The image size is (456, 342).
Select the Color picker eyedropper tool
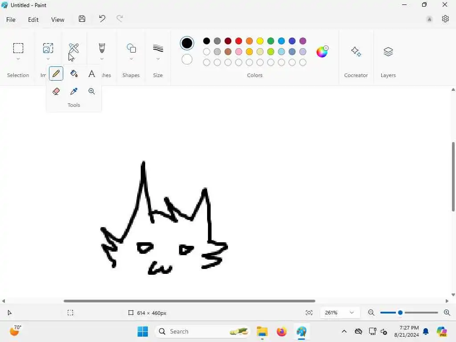74,91
